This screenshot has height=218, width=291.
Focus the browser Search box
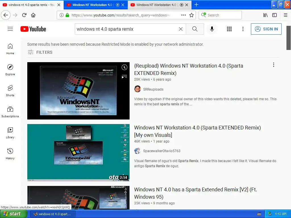click(x=220, y=15)
